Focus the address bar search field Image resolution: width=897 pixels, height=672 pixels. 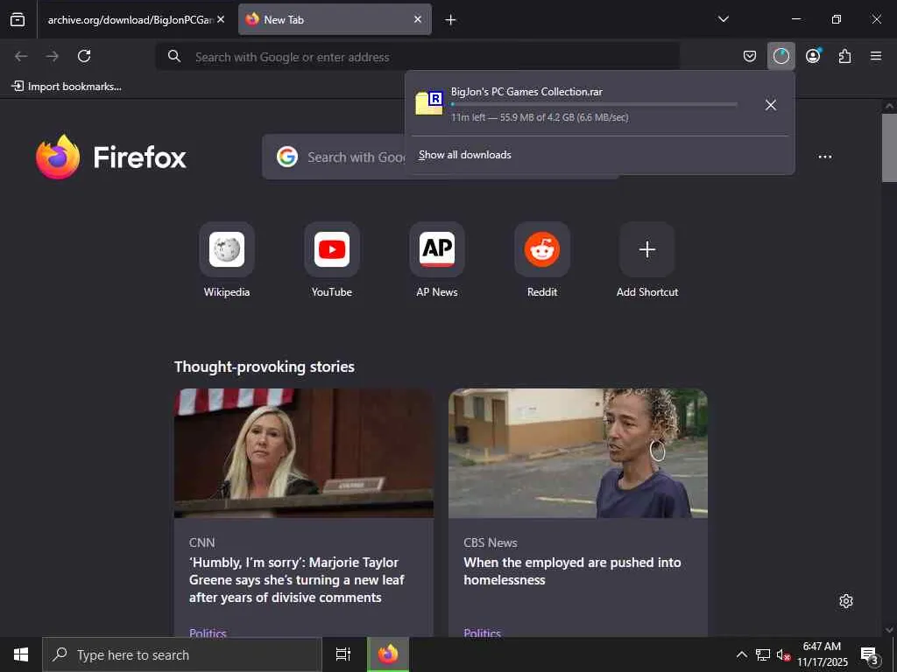(x=418, y=57)
